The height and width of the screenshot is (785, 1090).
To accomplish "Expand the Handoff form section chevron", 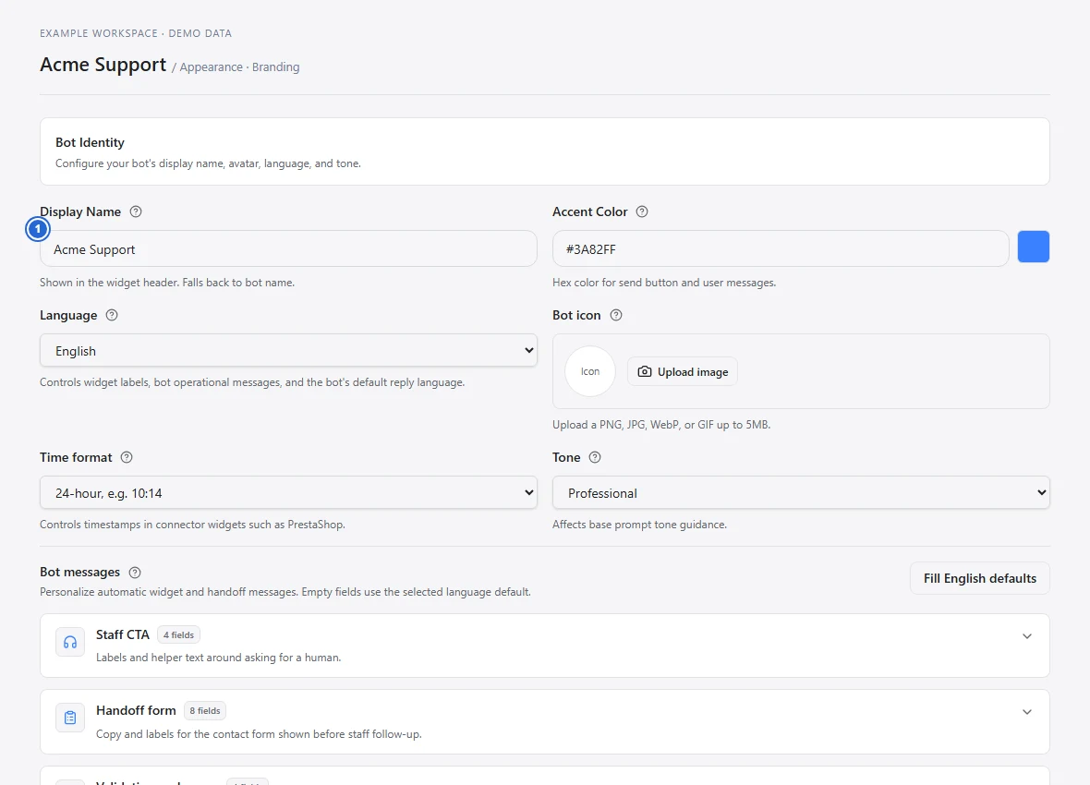I will pyautogui.click(x=1027, y=712).
